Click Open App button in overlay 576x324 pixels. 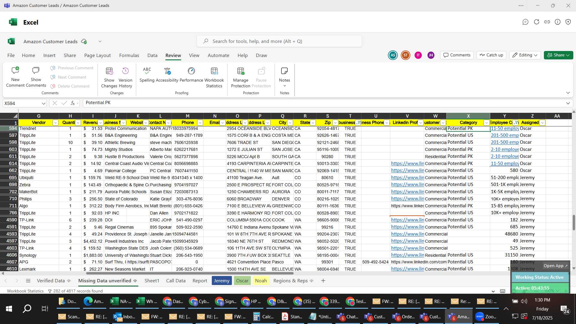pos(555,266)
